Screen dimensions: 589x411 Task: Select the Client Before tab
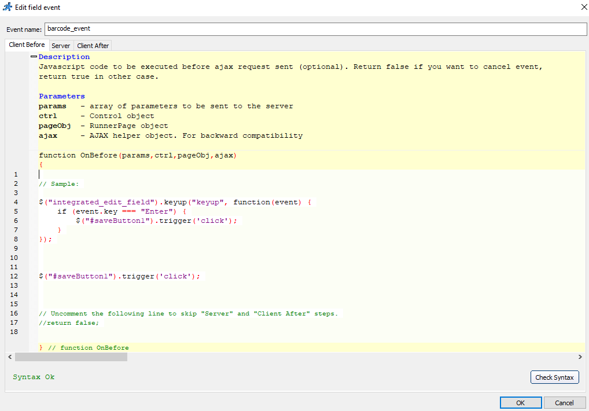coord(26,45)
